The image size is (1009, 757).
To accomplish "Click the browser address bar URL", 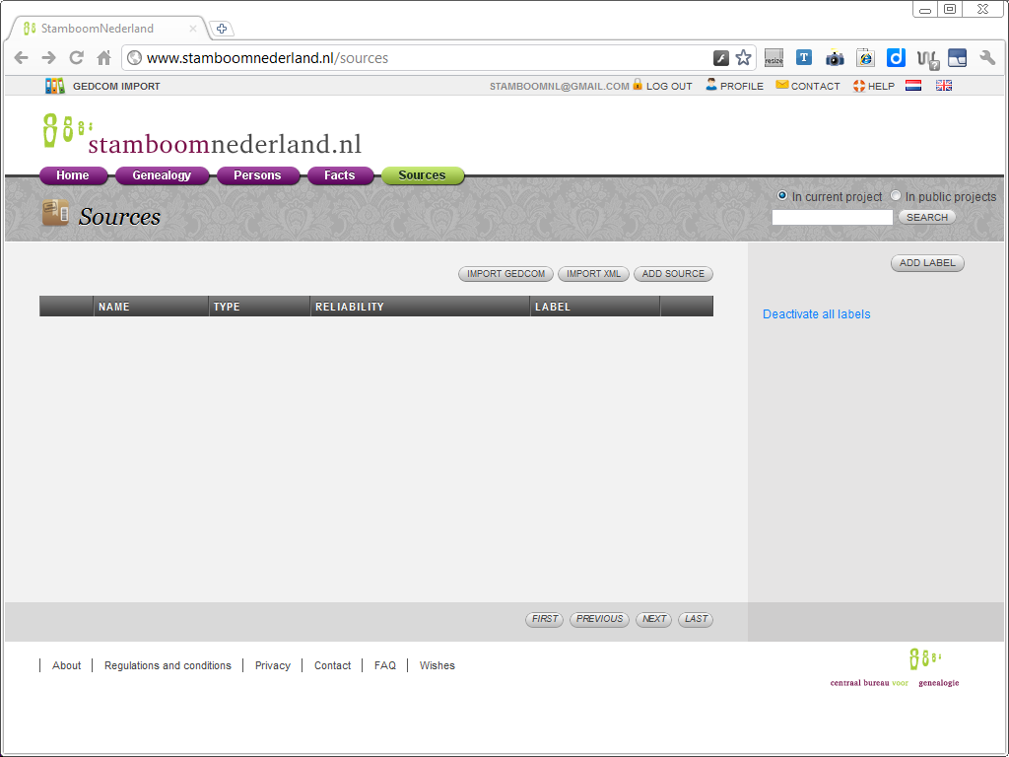I will tap(267, 58).
